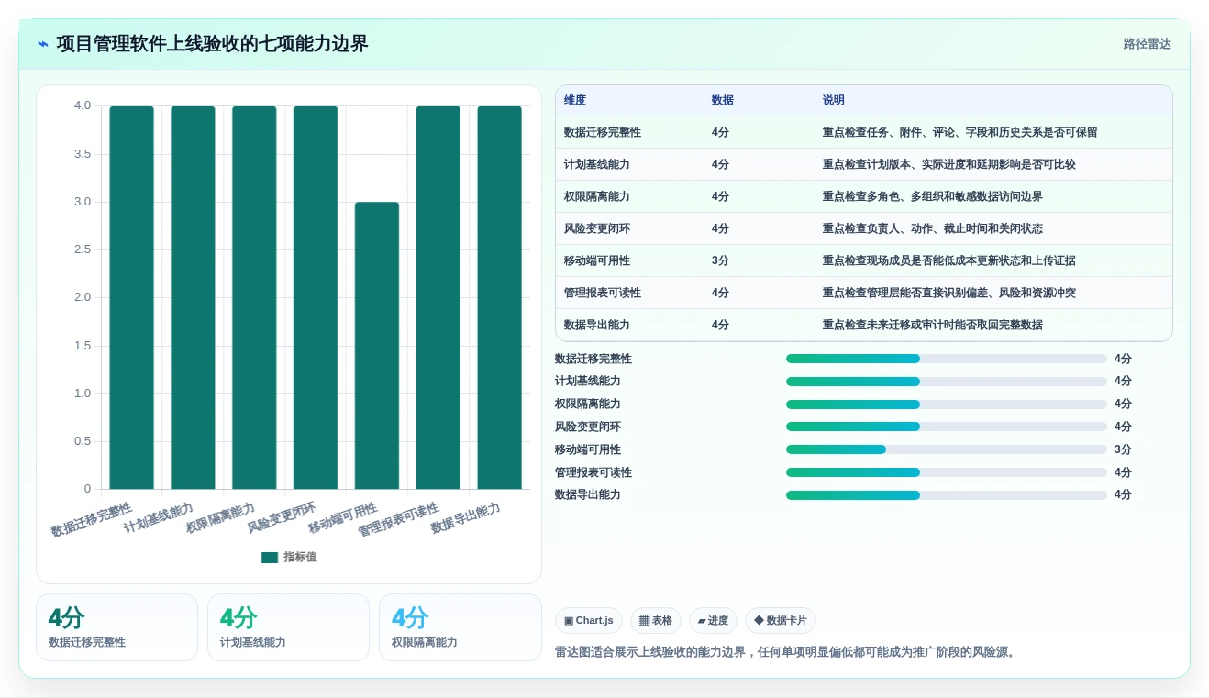The width and height of the screenshot is (1209, 698).
Task: Click the 维度 column header
Action: click(575, 101)
